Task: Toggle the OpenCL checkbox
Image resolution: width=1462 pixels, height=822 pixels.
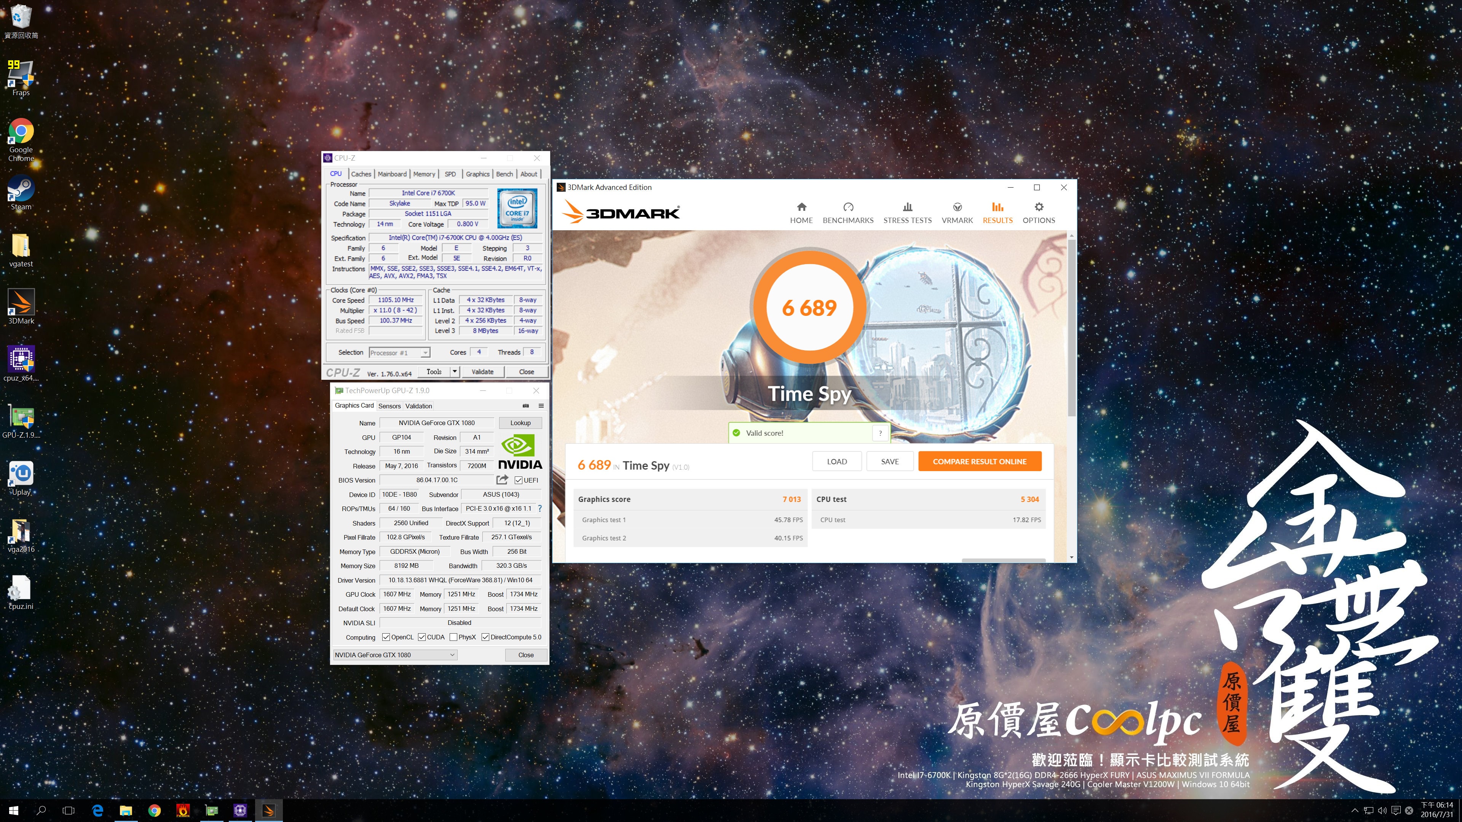Action: click(x=386, y=637)
